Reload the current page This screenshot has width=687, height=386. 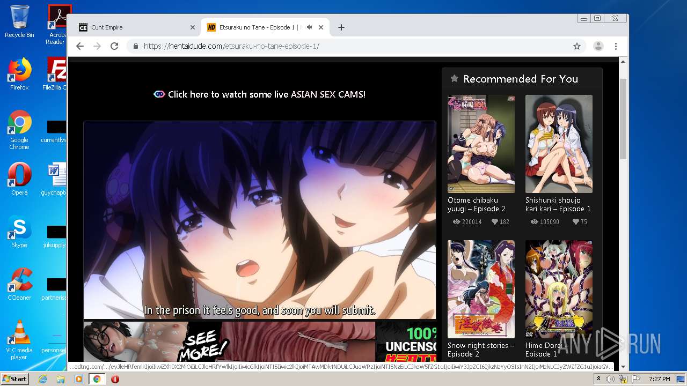(114, 46)
